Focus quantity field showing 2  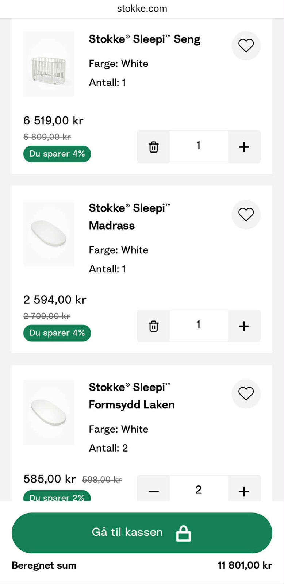(x=198, y=490)
